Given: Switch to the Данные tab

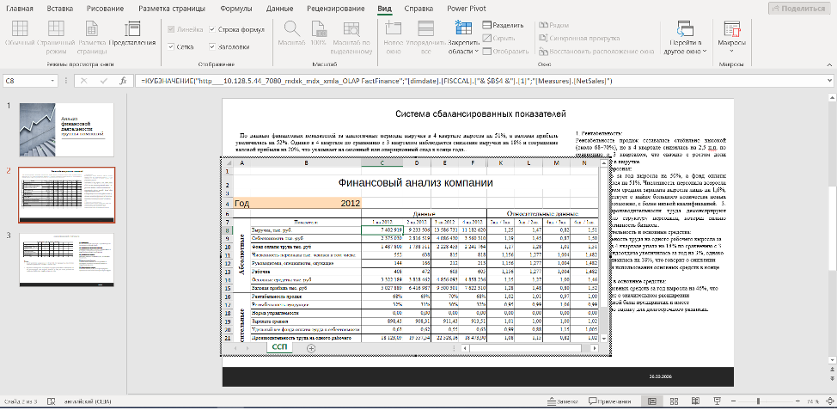Looking at the screenshot, I should pos(281,9).
